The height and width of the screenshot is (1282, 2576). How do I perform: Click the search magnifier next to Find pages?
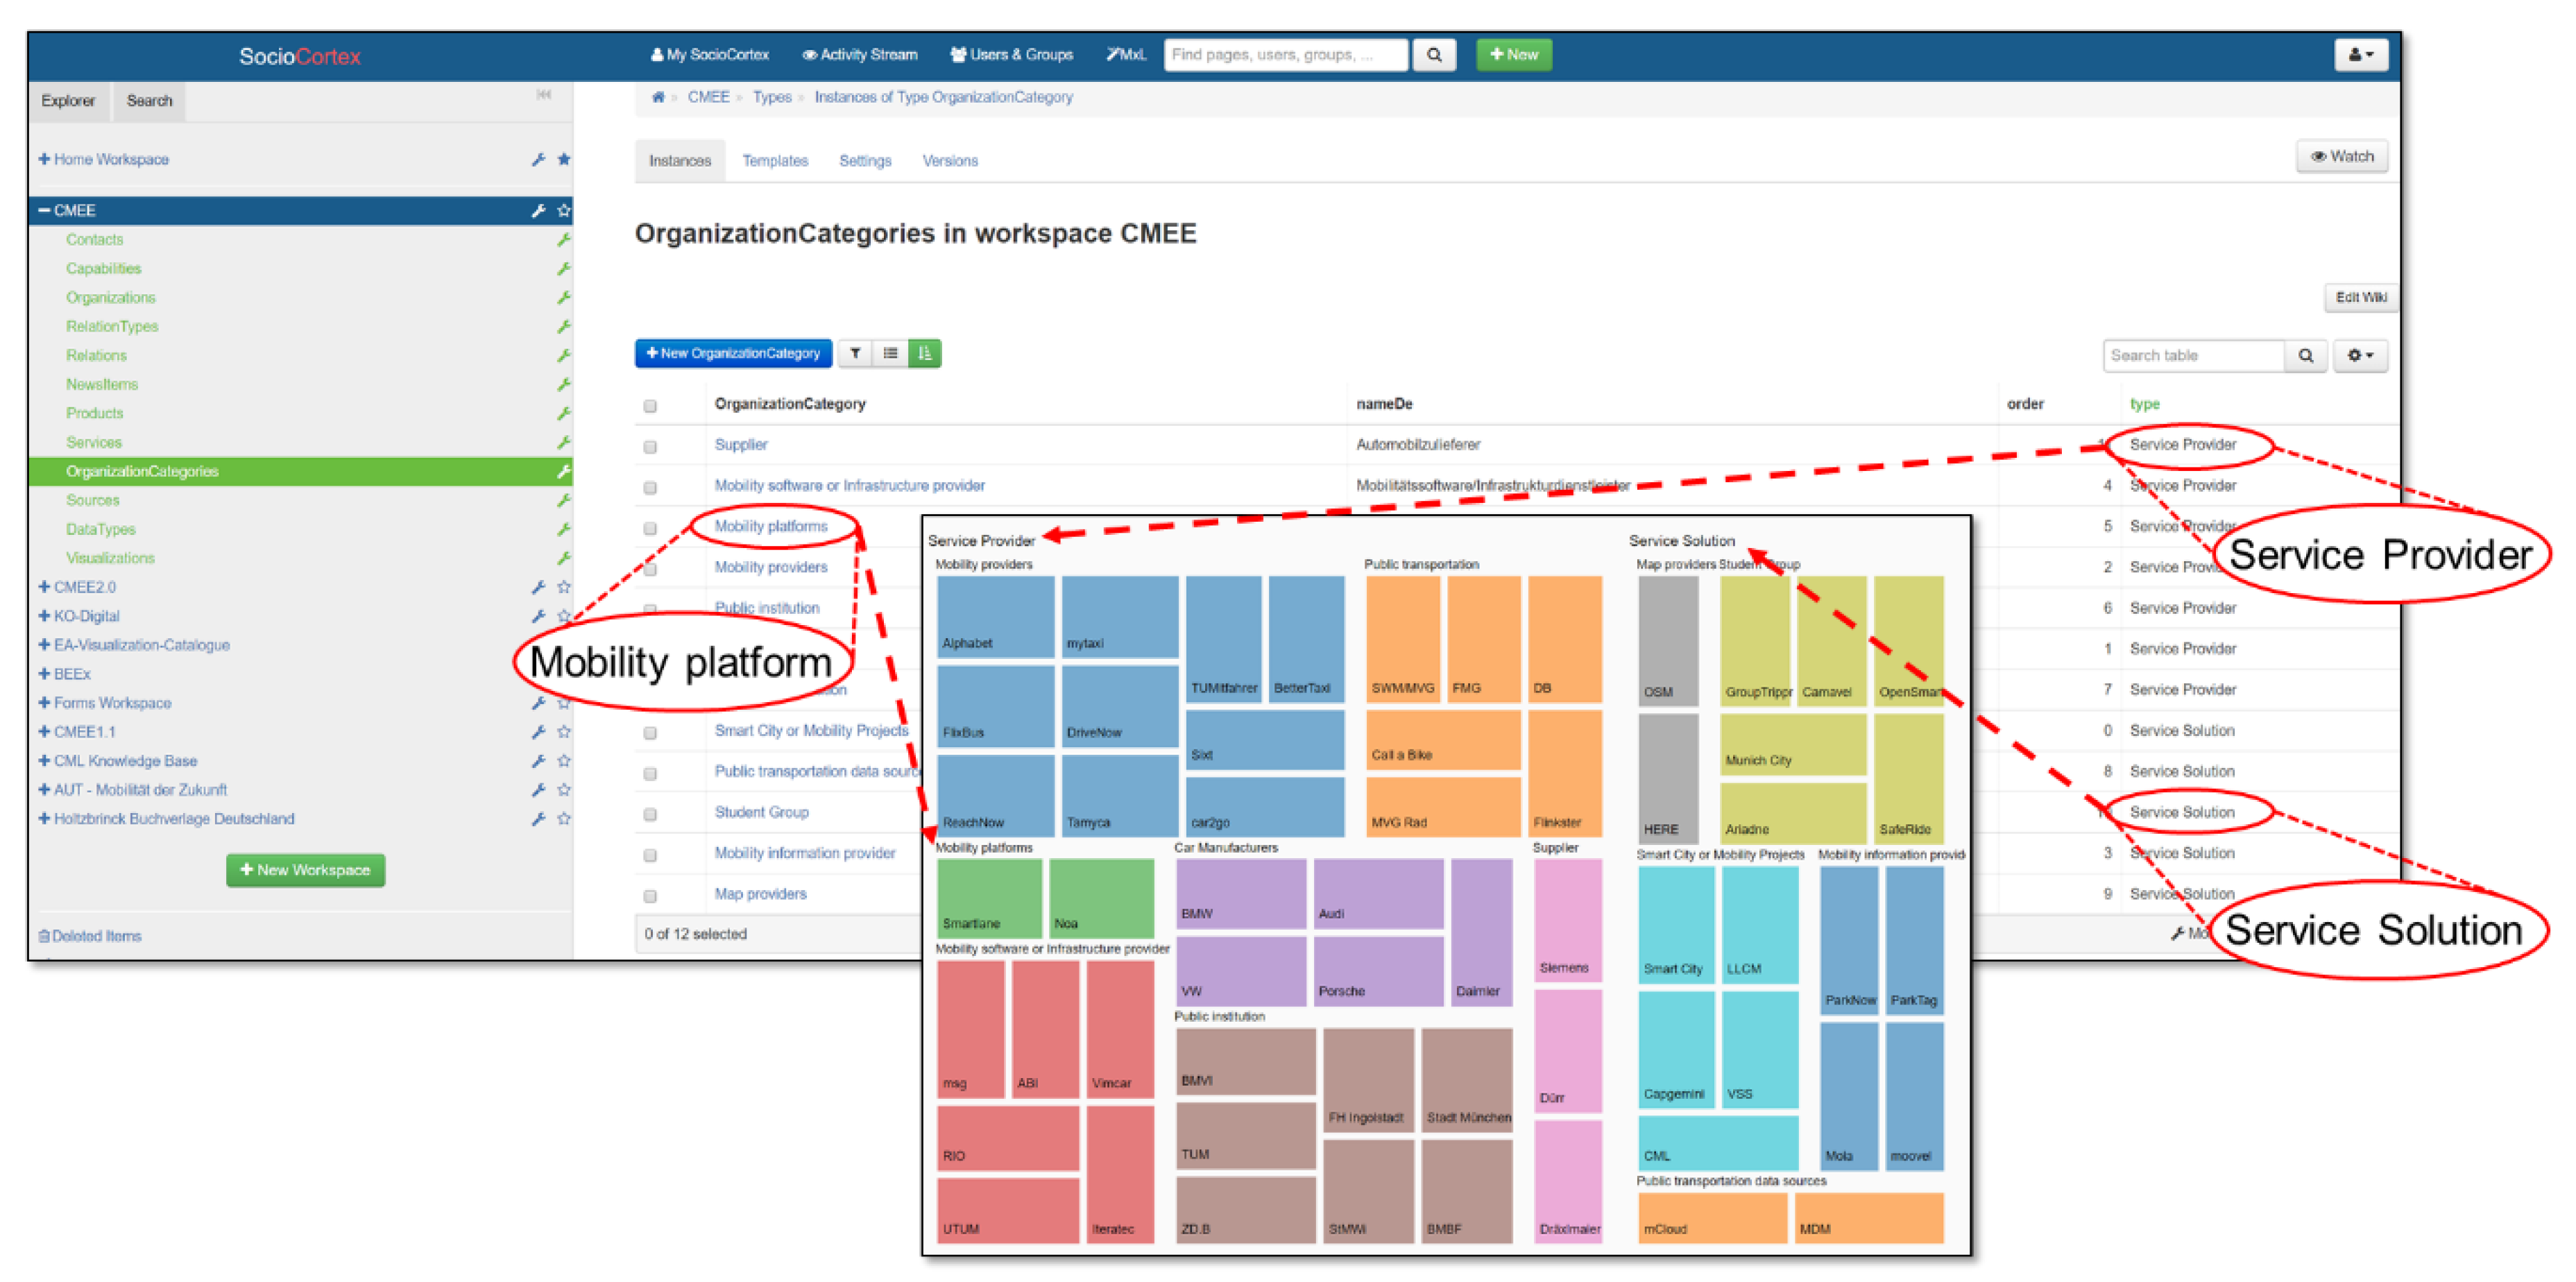tap(1433, 55)
